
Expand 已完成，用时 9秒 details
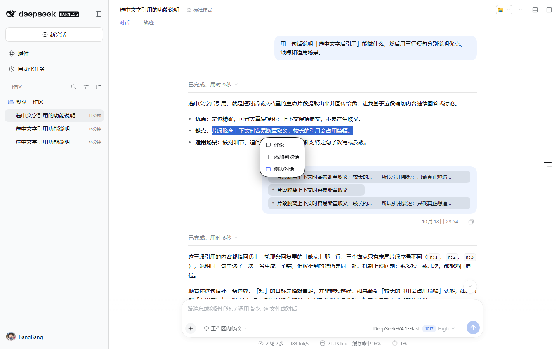pyautogui.click(x=213, y=85)
